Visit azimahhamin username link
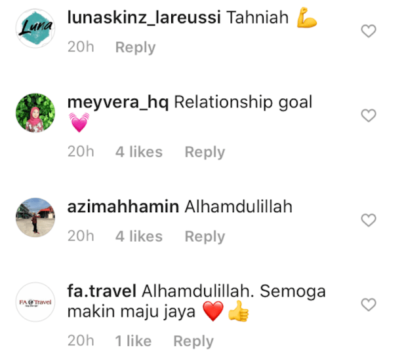Viewport: 404px width, 355px height. point(123,206)
